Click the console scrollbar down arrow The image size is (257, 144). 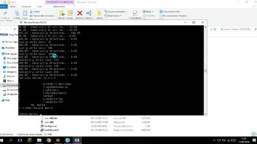[205, 114]
